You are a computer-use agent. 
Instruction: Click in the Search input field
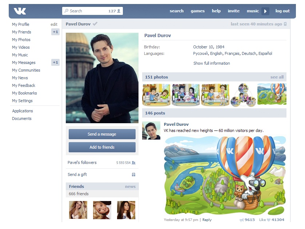pyautogui.click(x=92, y=11)
